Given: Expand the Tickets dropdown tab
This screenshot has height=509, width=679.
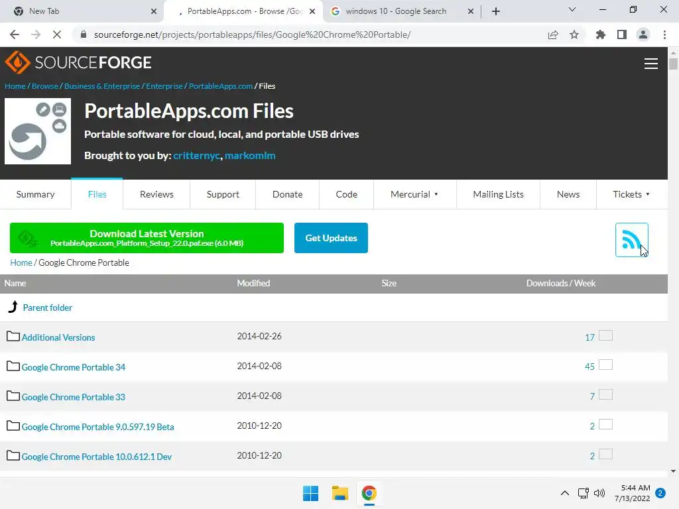Looking at the screenshot, I should point(632,194).
